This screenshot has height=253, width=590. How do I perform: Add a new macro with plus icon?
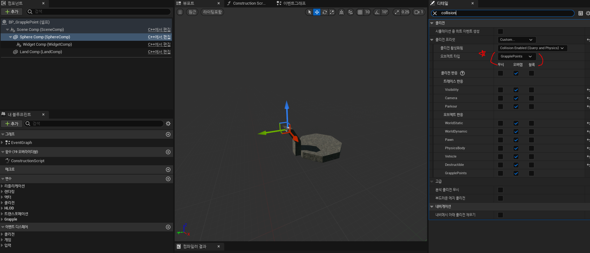pyautogui.click(x=168, y=170)
